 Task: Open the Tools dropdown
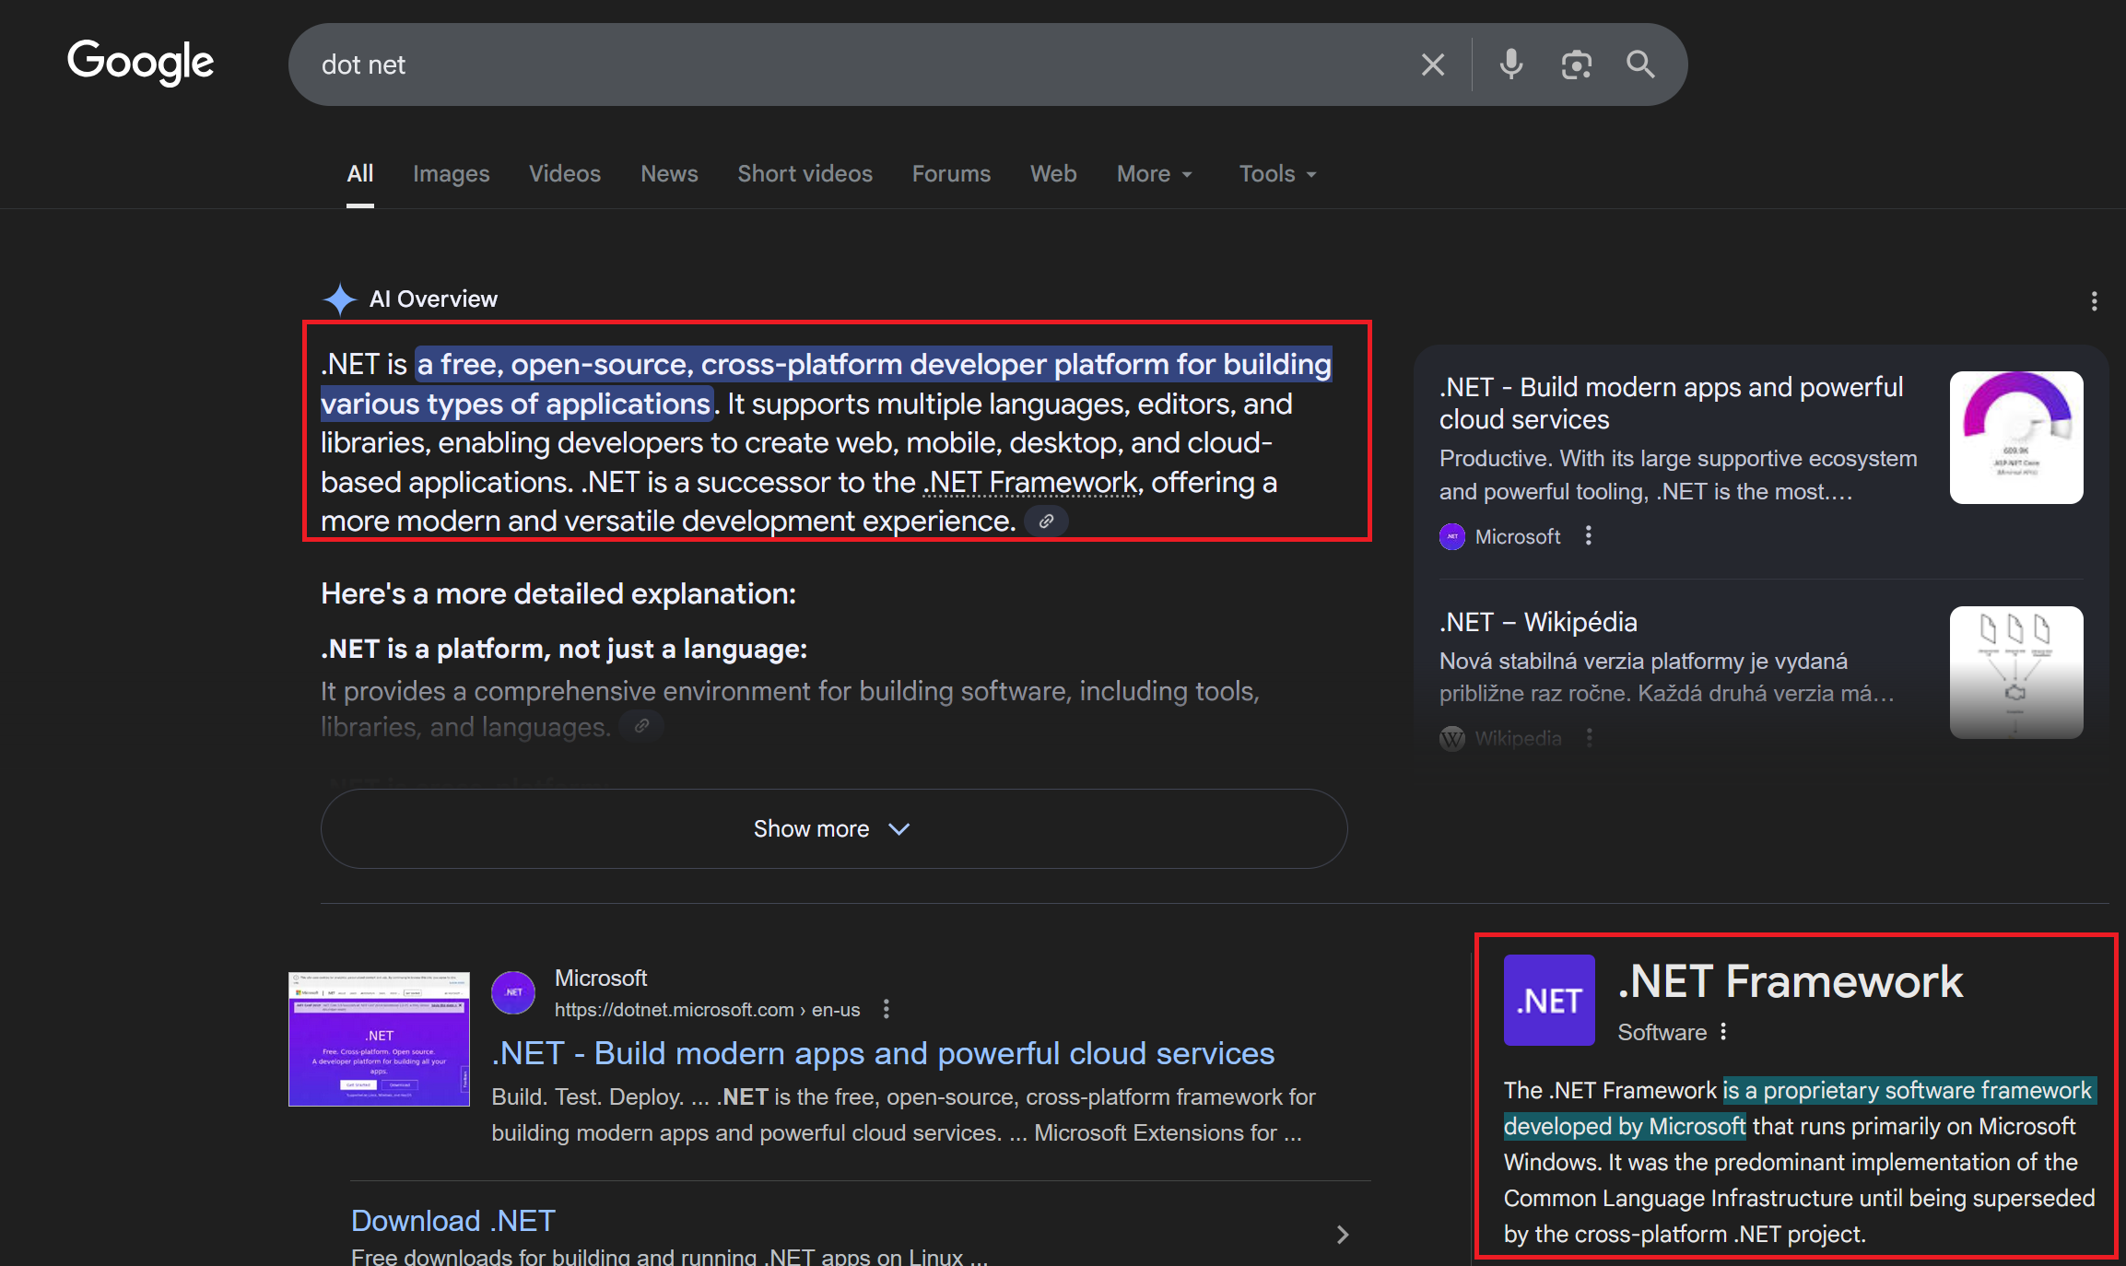pyautogui.click(x=1277, y=174)
